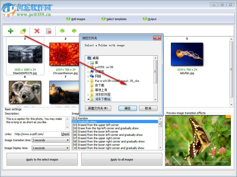Viewport: 237px width, 177px height.
Task: Open the Add Folder toolbar icon
Action: point(23,31)
